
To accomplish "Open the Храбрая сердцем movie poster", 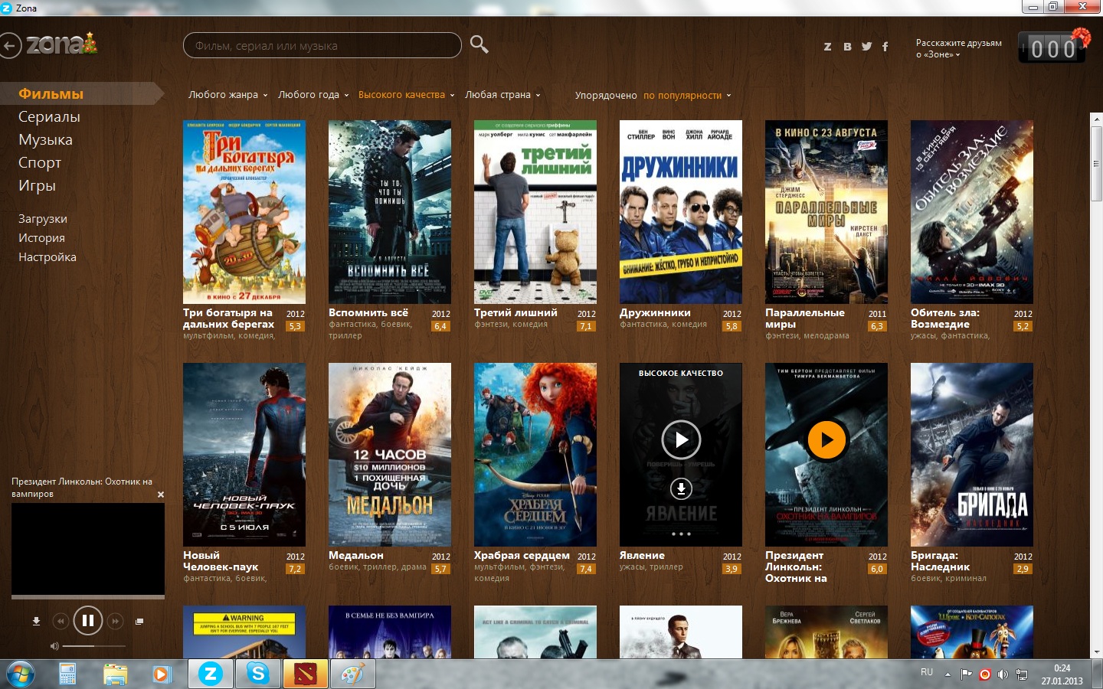I will point(535,455).
